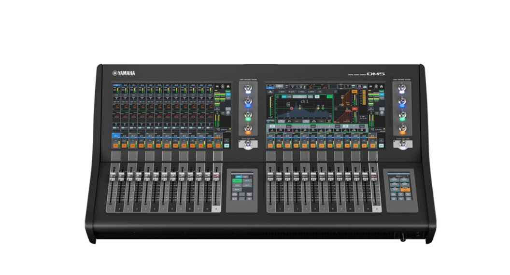Select the white-lit top user-defined knob at the far right

click(x=402, y=89)
